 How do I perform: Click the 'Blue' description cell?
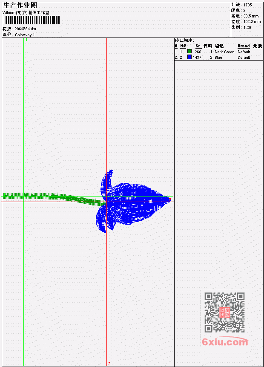coord(218,58)
